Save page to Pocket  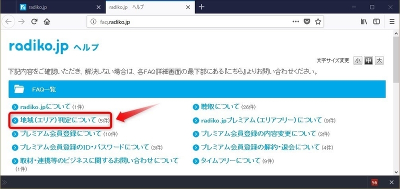tap(307, 21)
